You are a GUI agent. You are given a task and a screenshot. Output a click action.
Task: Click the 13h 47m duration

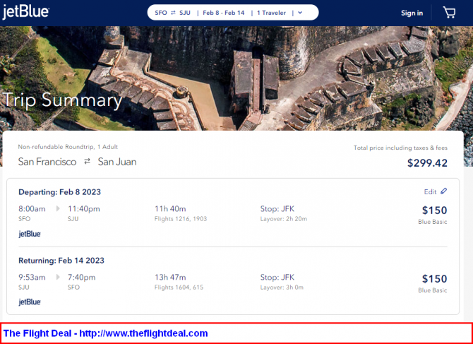coord(170,278)
